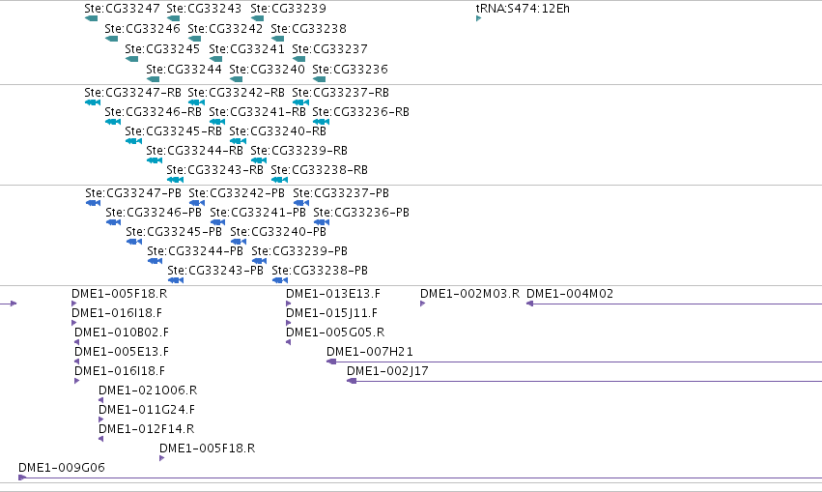The height and width of the screenshot is (492, 822).
Task: Select the gene glyph under Ste:CG33237
Action: [x=298, y=59]
